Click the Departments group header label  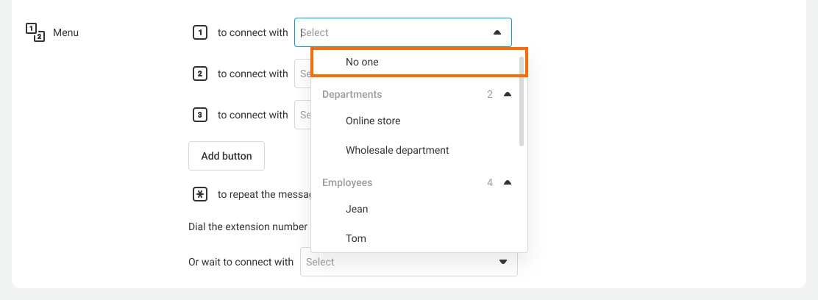(352, 94)
